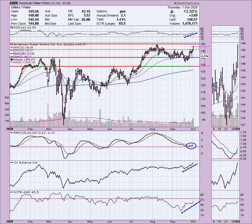Click the AWK ticker symbol title
252x224 pixels.
click(x=14, y=3)
